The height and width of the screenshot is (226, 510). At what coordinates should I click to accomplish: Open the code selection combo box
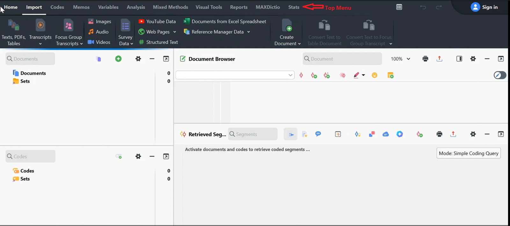pos(235,75)
